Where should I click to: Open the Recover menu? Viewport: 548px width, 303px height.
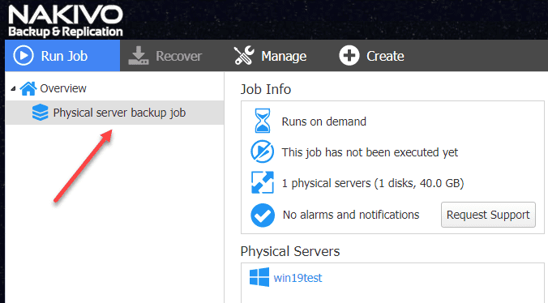165,56
